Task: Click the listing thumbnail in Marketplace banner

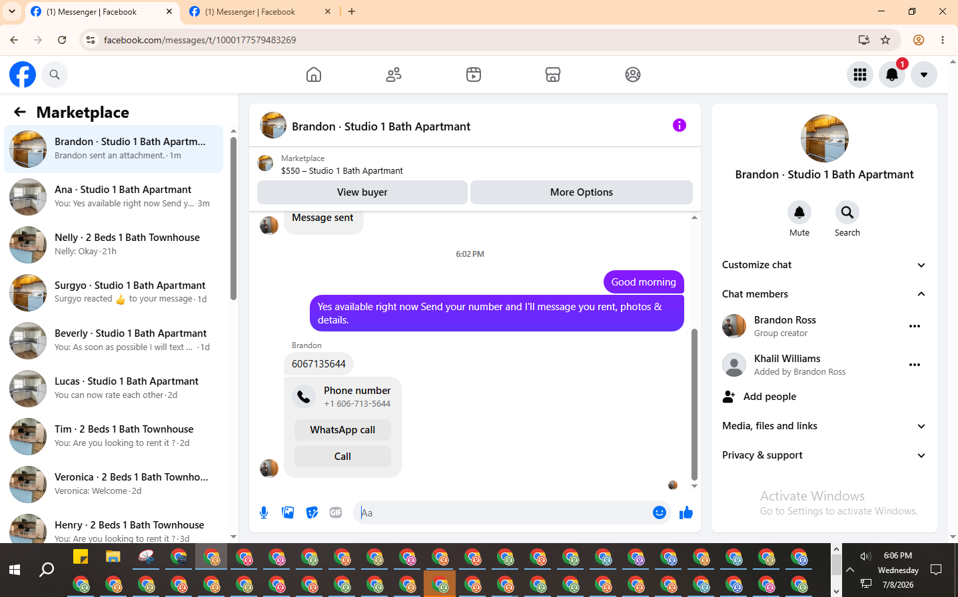Action: [265, 164]
